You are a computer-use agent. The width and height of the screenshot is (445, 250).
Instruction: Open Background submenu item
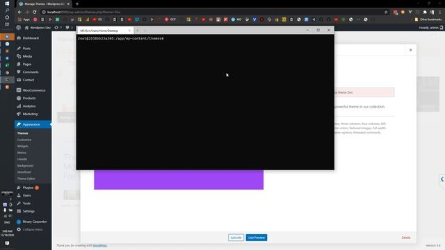click(x=25, y=166)
